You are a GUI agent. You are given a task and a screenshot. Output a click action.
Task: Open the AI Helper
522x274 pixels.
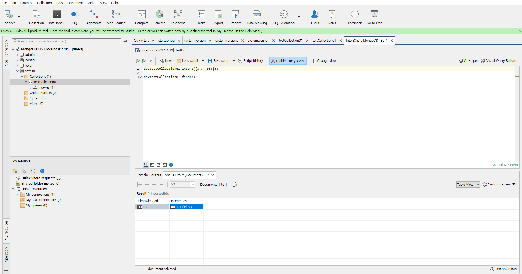pyautogui.click(x=468, y=61)
